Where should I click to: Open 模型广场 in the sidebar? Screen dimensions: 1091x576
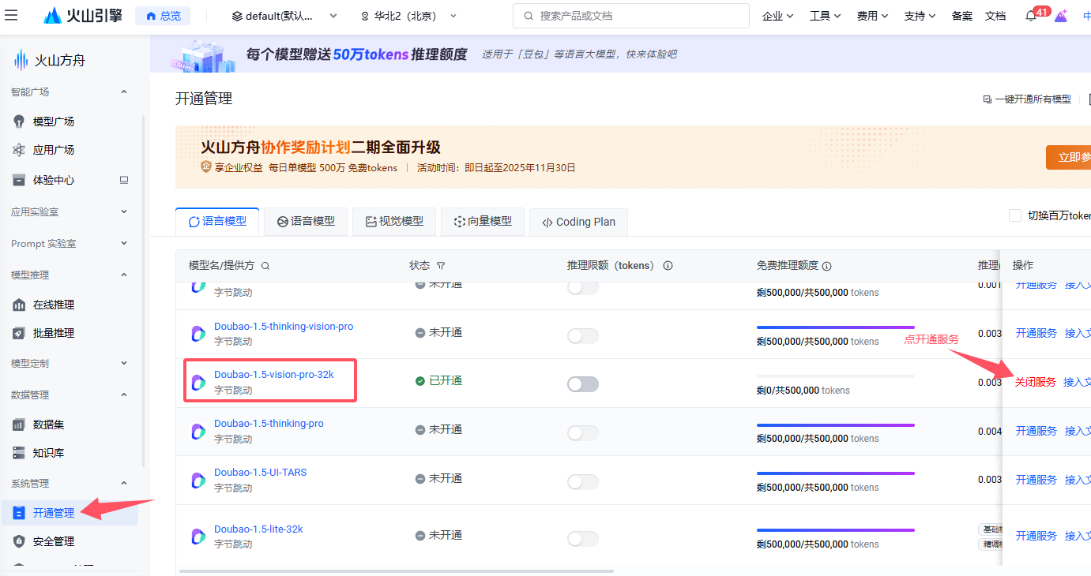click(x=53, y=122)
